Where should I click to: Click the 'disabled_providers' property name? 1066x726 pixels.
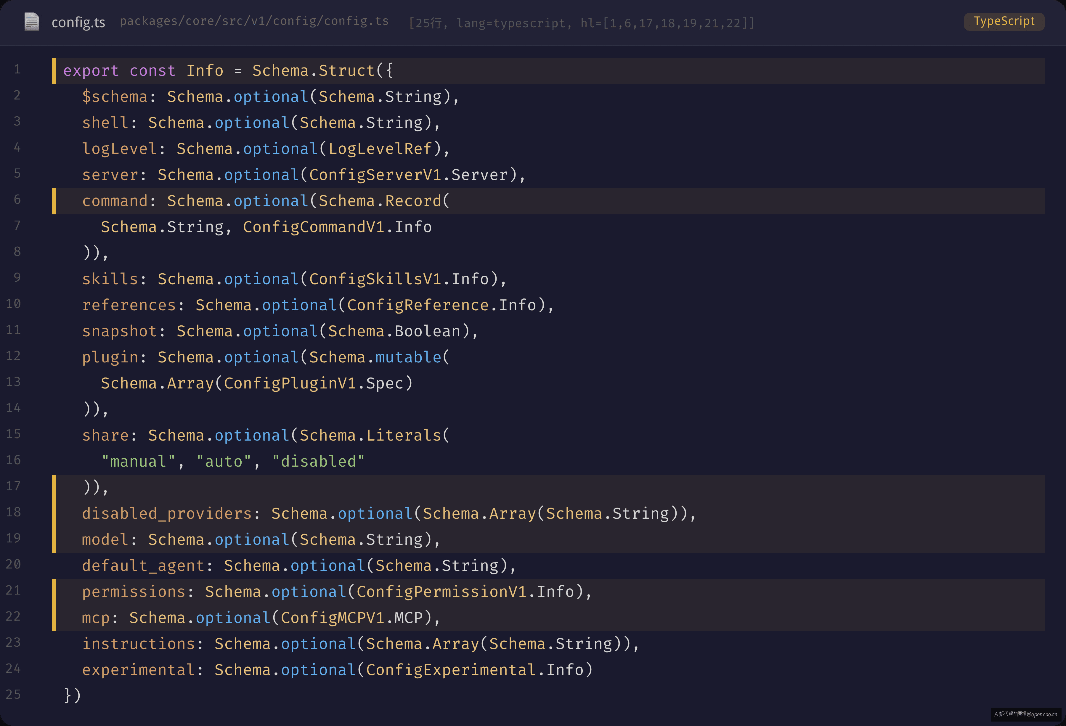tap(167, 514)
